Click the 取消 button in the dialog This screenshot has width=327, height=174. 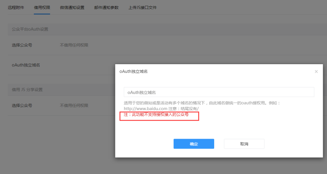(244, 144)
